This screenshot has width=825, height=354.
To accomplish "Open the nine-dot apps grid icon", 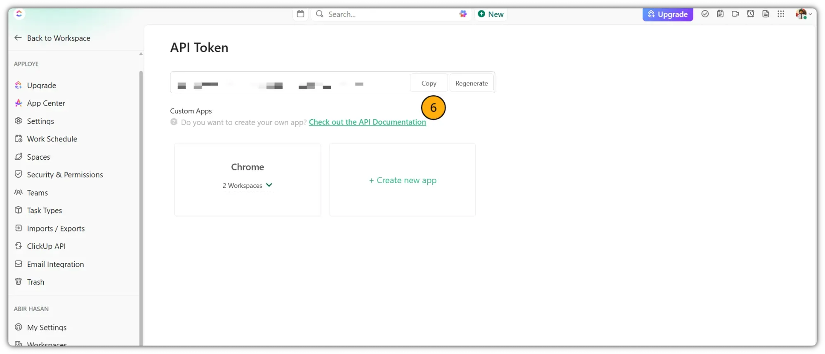I will point(781,14).
